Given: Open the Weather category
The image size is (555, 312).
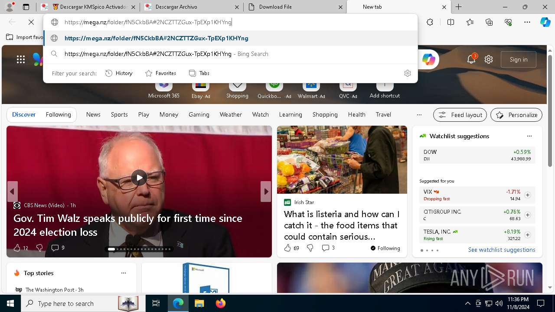Looking at the screenshot, I should pyautogui.click(x=231, y=115).
